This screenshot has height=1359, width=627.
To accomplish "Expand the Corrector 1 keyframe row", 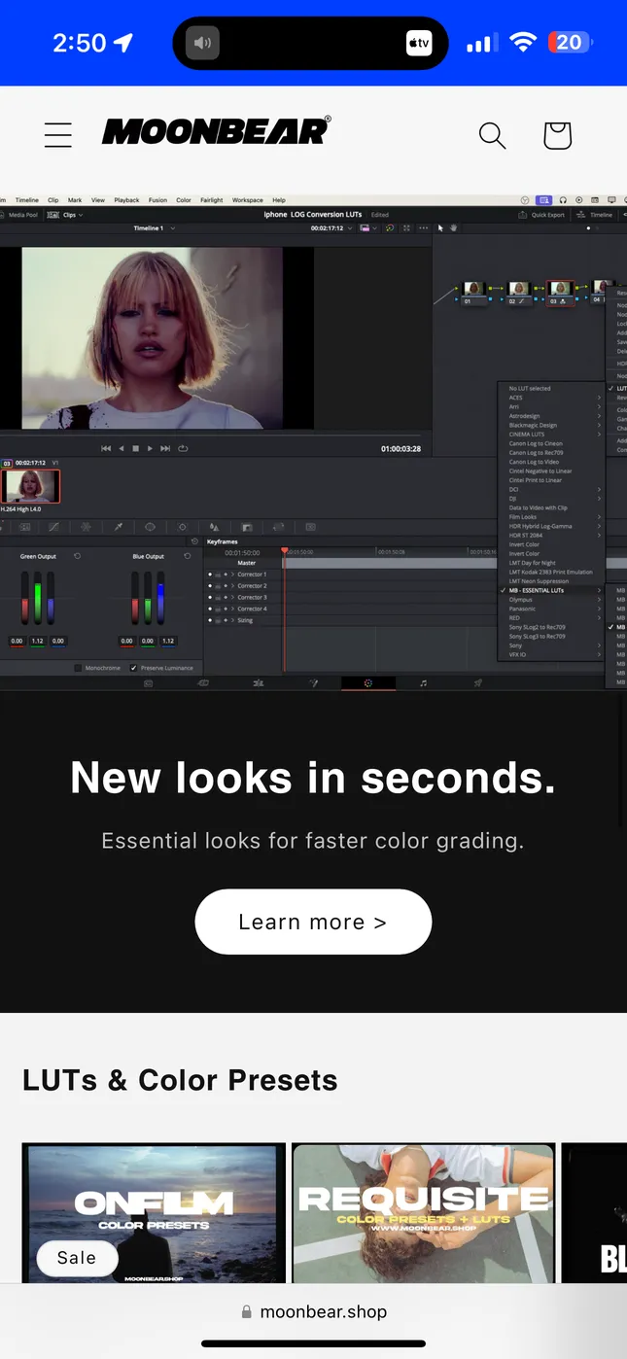I will (x=232, y=575).
